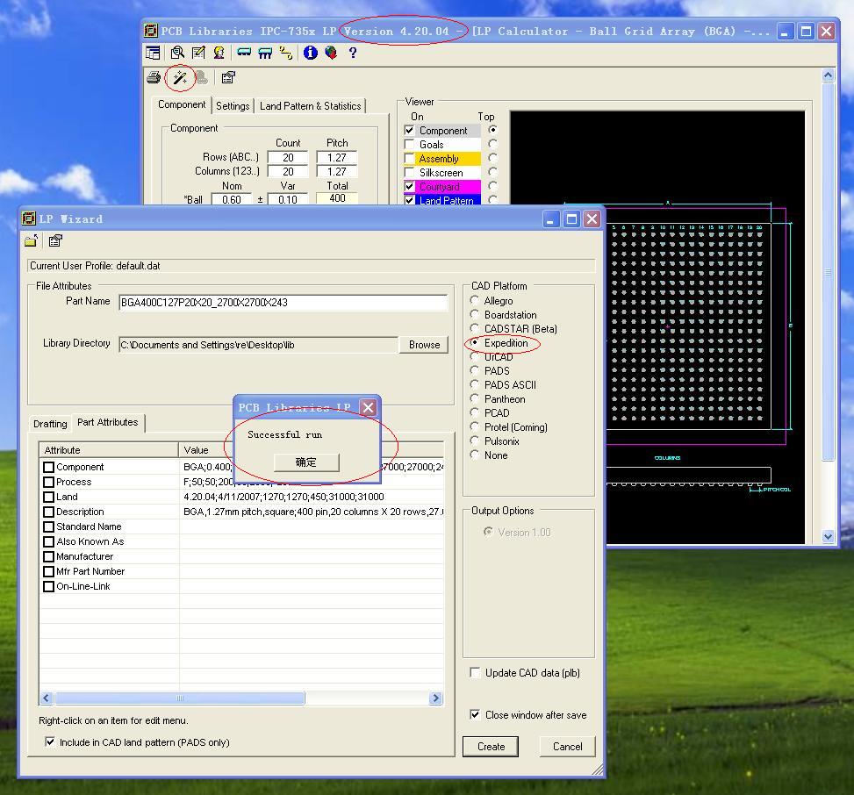
Task: Click the question mark help icon
Action: [353, 53]
